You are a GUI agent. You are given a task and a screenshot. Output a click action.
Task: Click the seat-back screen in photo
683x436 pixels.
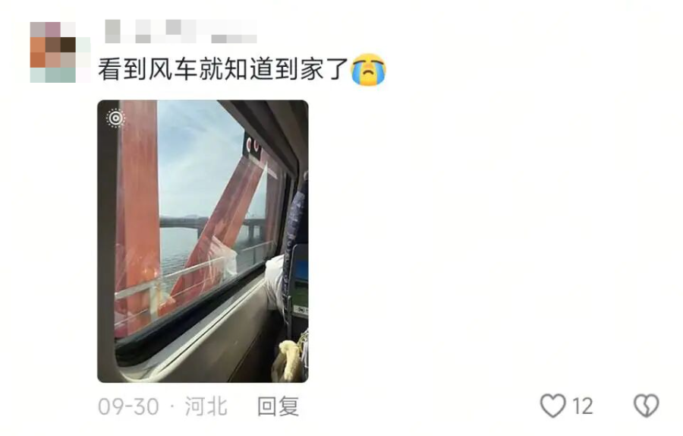[x=300, y=279]
